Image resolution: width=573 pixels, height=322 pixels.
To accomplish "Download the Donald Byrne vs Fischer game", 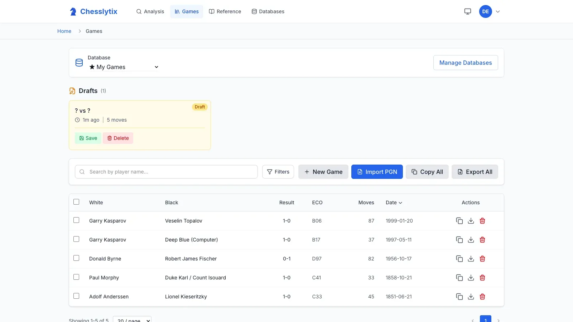I will tap(471, 259).
